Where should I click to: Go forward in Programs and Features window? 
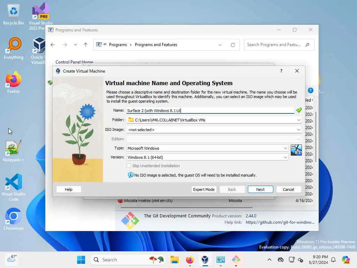(65, 45)
